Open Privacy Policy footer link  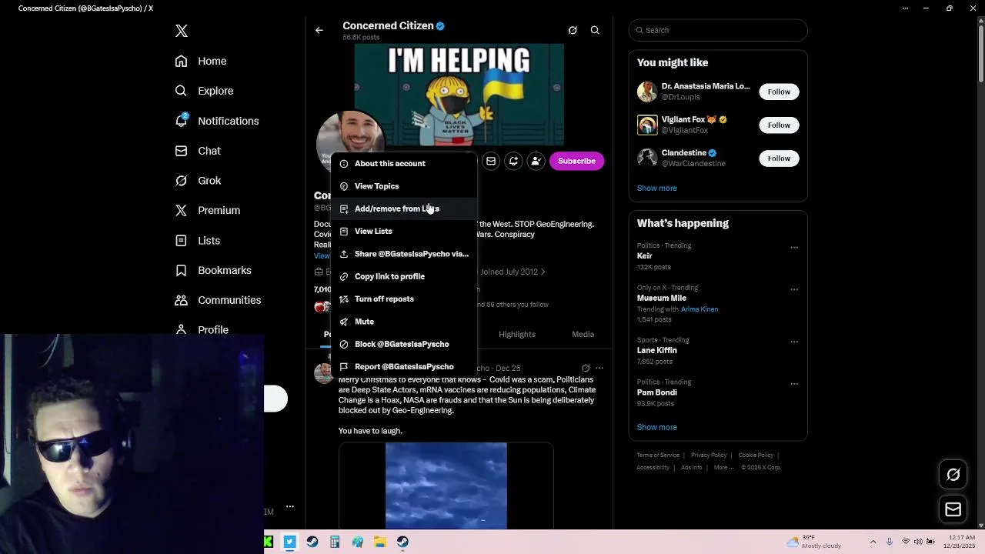[709, 455]
